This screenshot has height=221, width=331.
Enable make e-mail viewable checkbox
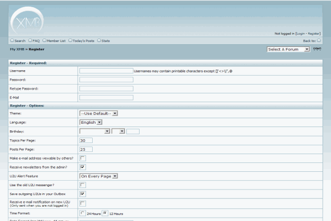point(83,158)
